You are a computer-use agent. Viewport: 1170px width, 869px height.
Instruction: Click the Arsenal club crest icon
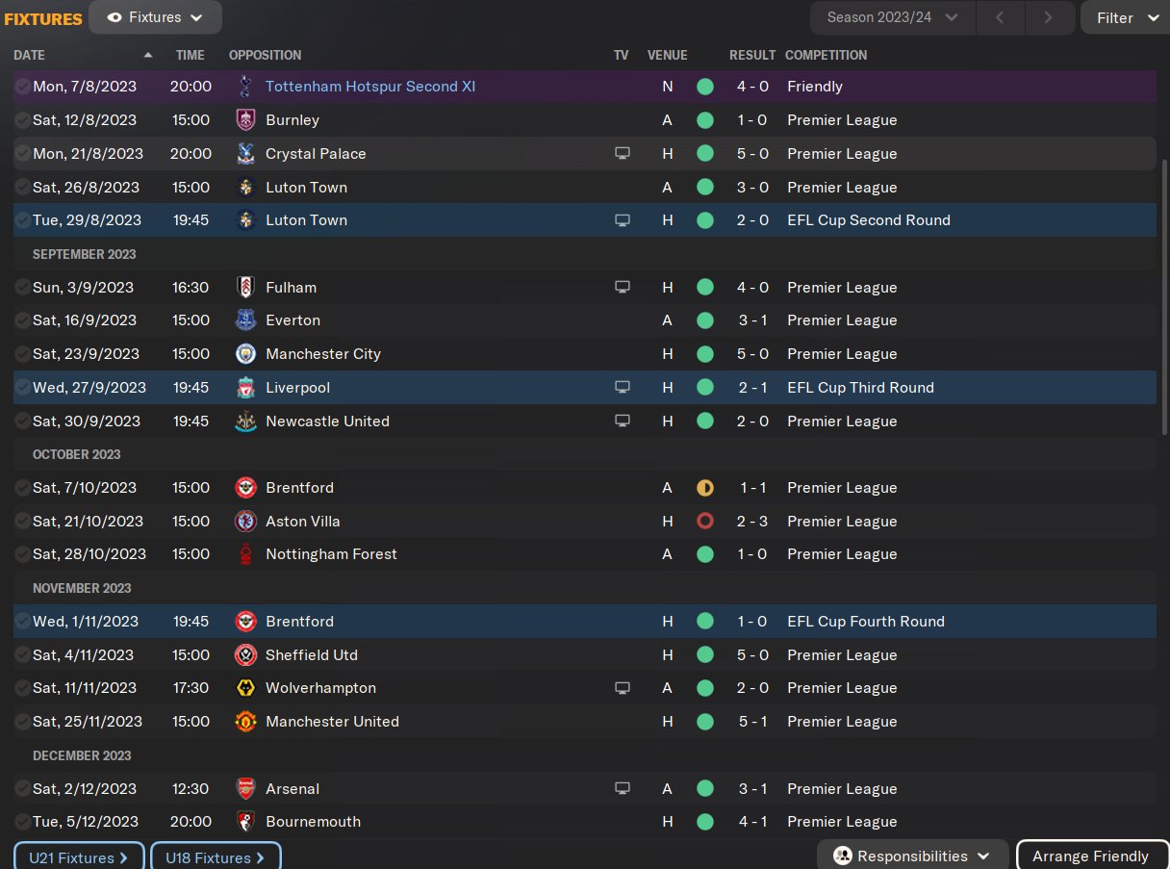point(245,789)
